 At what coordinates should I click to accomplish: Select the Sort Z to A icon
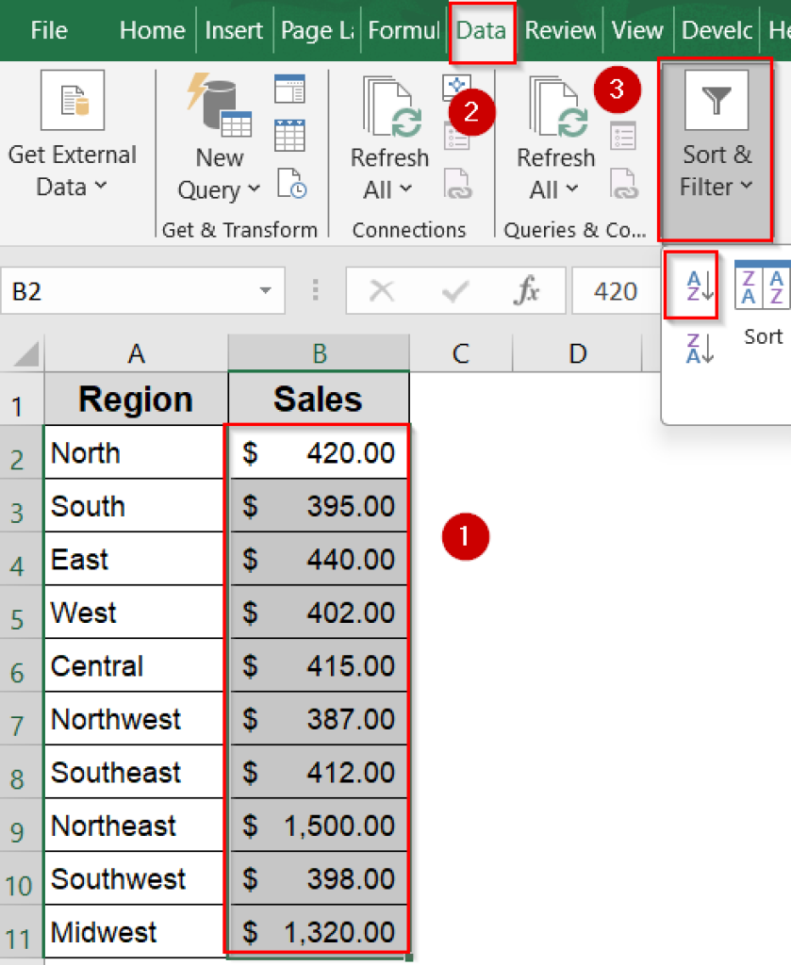699,348
